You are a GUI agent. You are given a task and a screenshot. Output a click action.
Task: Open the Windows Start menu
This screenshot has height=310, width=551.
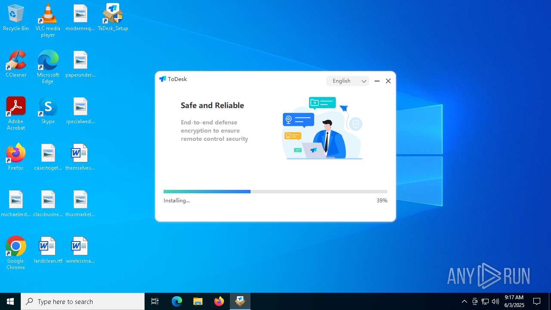(x=10, y=301)
